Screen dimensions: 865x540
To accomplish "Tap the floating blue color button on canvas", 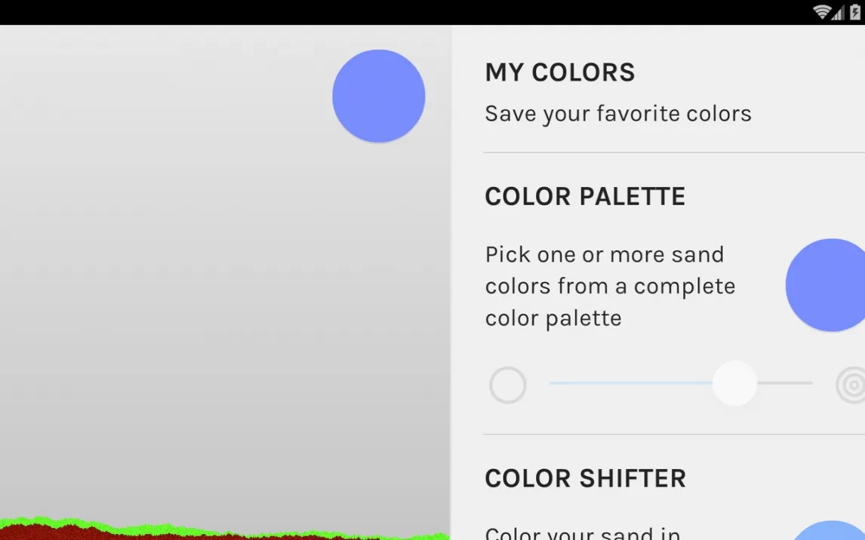I will tap(378, 96).
